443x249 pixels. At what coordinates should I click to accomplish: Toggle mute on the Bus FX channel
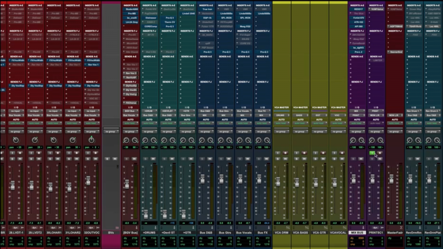point(266,159)
